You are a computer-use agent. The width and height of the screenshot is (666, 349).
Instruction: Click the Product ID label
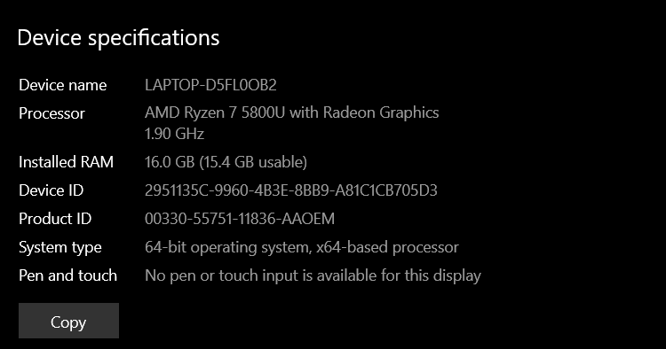(55, 219)
